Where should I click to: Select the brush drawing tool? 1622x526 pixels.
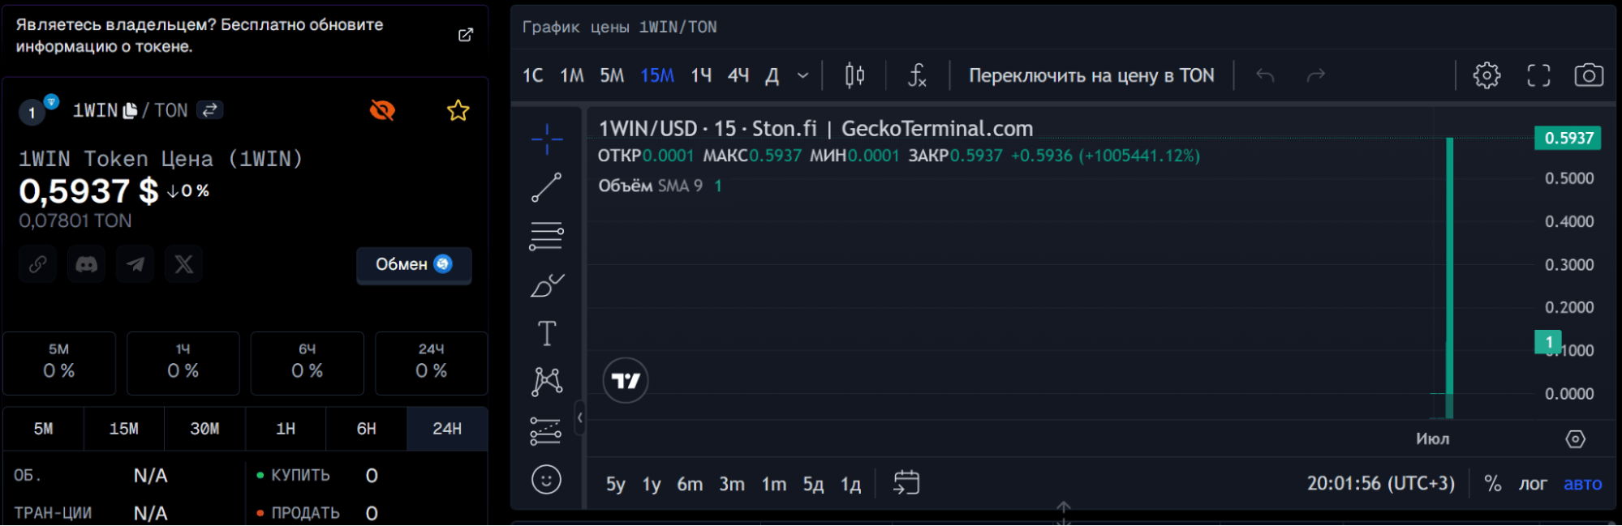coord(547,284)
